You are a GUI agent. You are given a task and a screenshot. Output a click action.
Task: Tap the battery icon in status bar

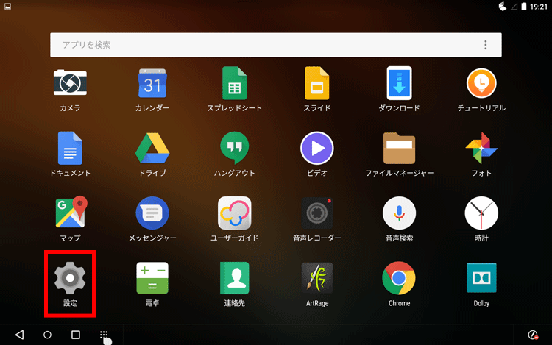(524, 7)
